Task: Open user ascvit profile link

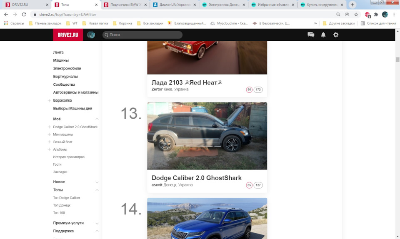Action: [x=157, y=185]
